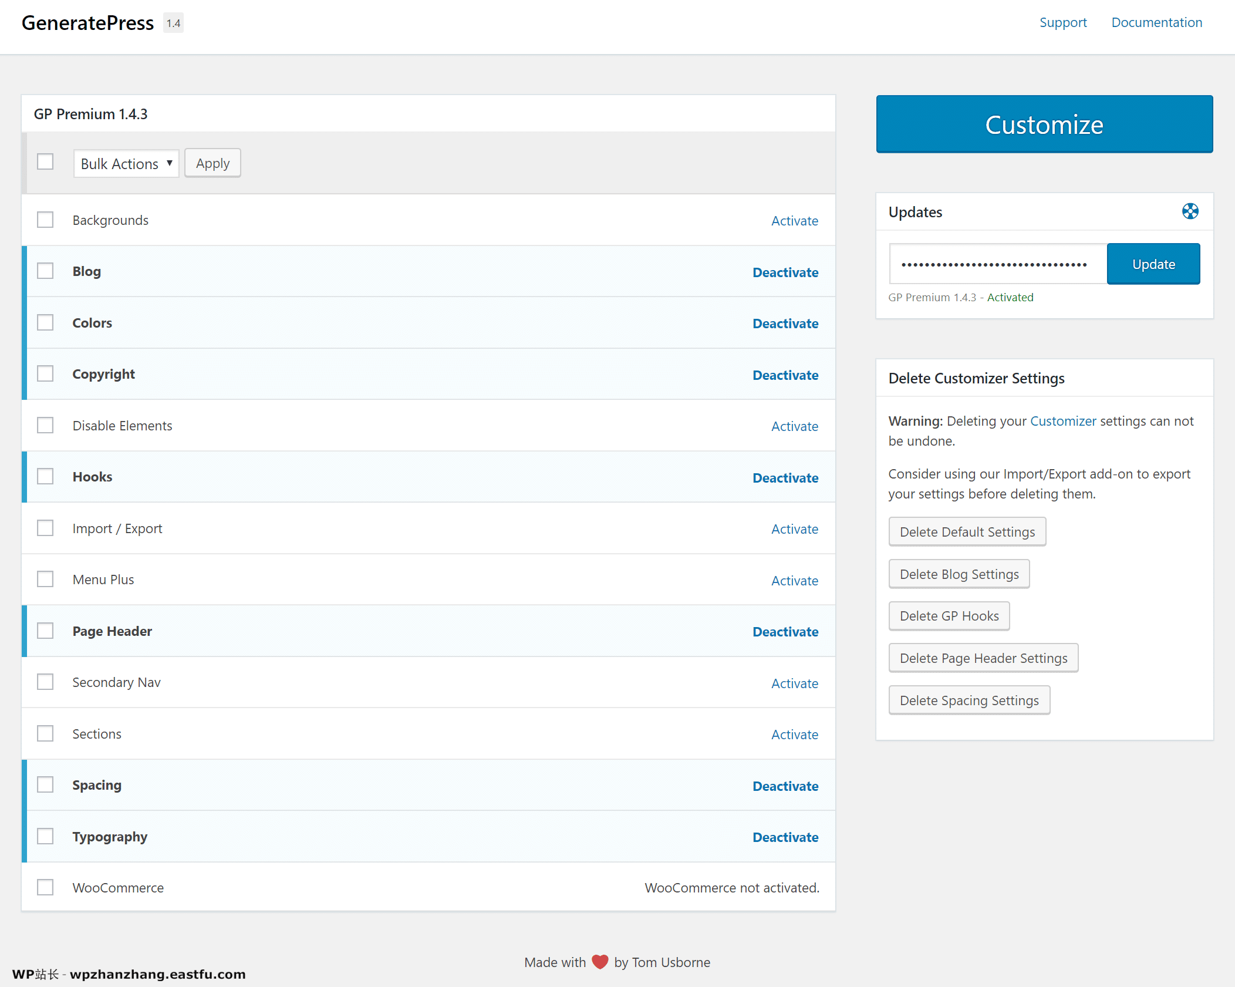This screenshot has height=987, width=1235.
Task: Tick the Hooks module checkbox
Action: (45, 476)
